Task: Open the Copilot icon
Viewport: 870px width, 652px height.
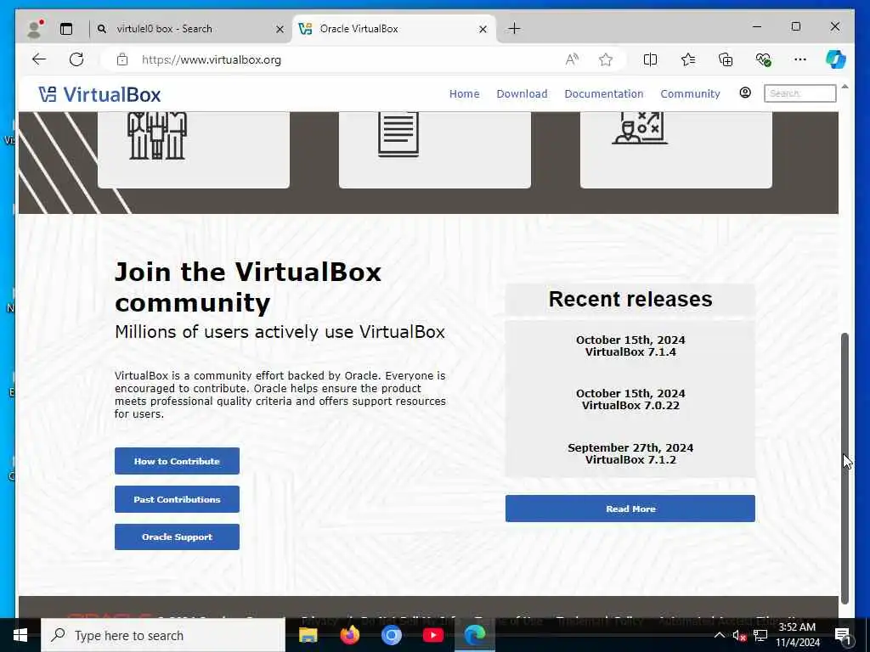Action: point(836,59)
